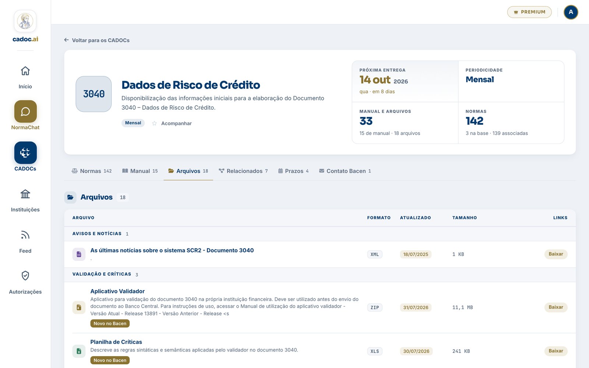Click the Planilha de Críticas spreadsheet icon

[79, 351]
